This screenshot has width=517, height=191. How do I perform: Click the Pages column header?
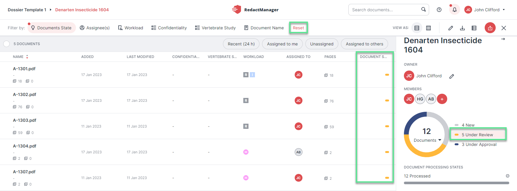click(330, 57)
